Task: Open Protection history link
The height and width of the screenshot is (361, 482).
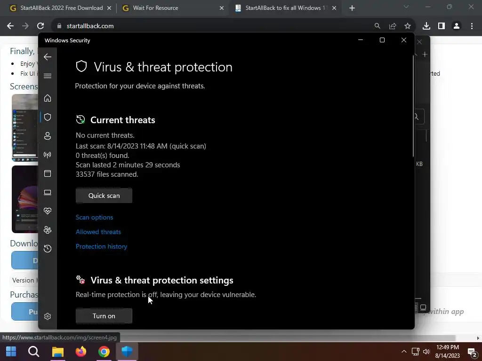Action: click(102, 246)
